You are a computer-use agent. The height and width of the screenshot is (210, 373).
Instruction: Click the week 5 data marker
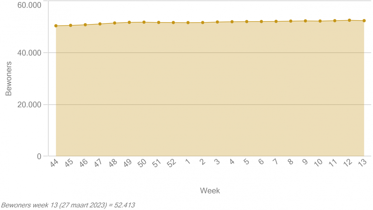pyautogui.click(x=247, y=22)
